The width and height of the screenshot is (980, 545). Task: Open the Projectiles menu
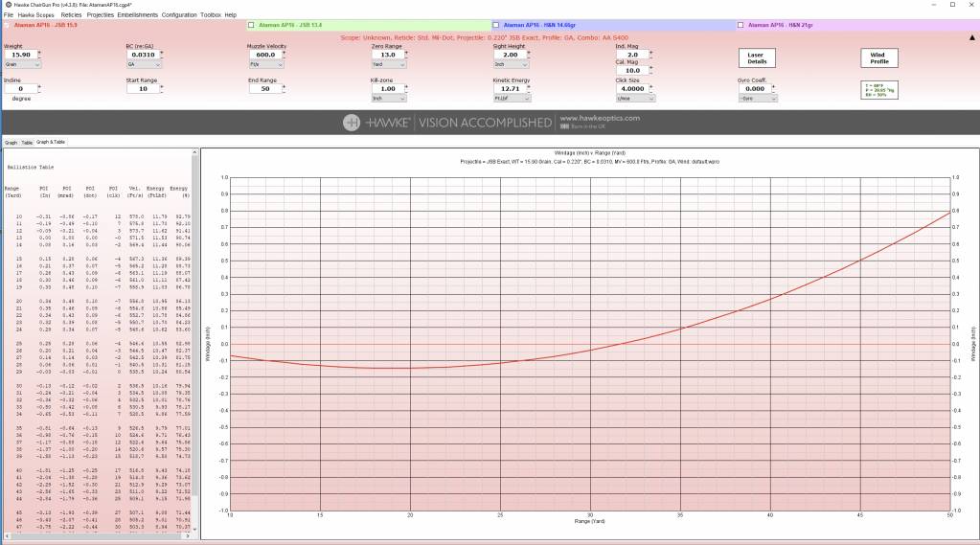(100, 14)
